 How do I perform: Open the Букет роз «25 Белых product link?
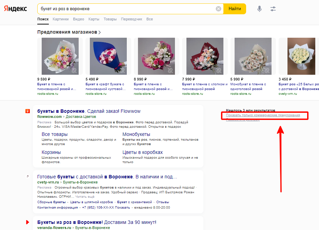click(x=299, y=86)
